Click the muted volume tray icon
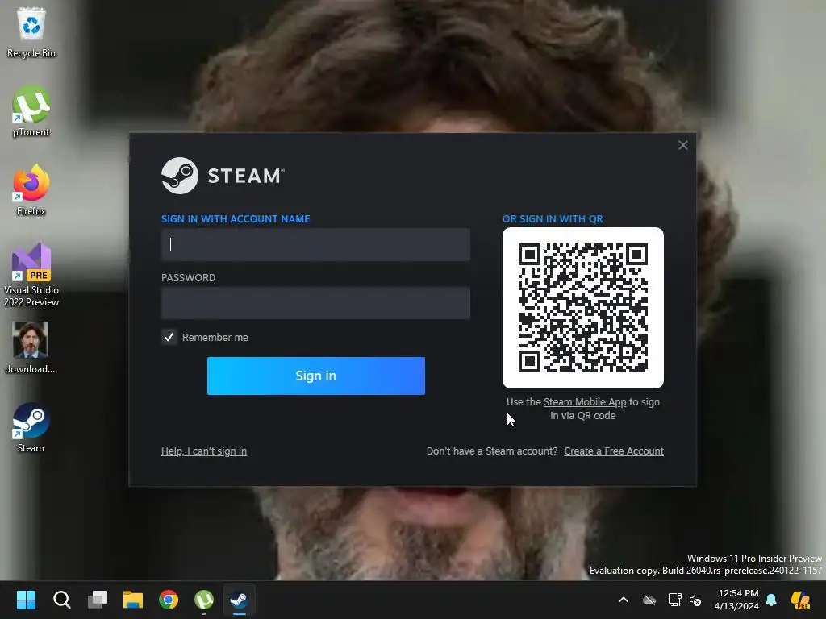Viewport: 826px width, 619px height. pos(695,600)
